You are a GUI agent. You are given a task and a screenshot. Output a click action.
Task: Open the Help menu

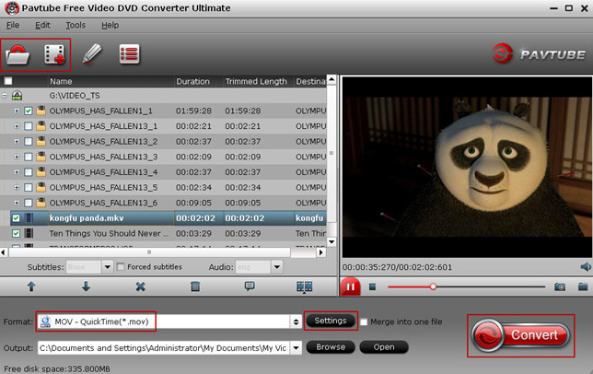(110, 25)
